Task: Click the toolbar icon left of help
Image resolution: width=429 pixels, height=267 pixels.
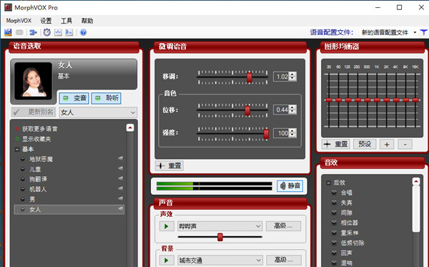Action: coord(69,32)
